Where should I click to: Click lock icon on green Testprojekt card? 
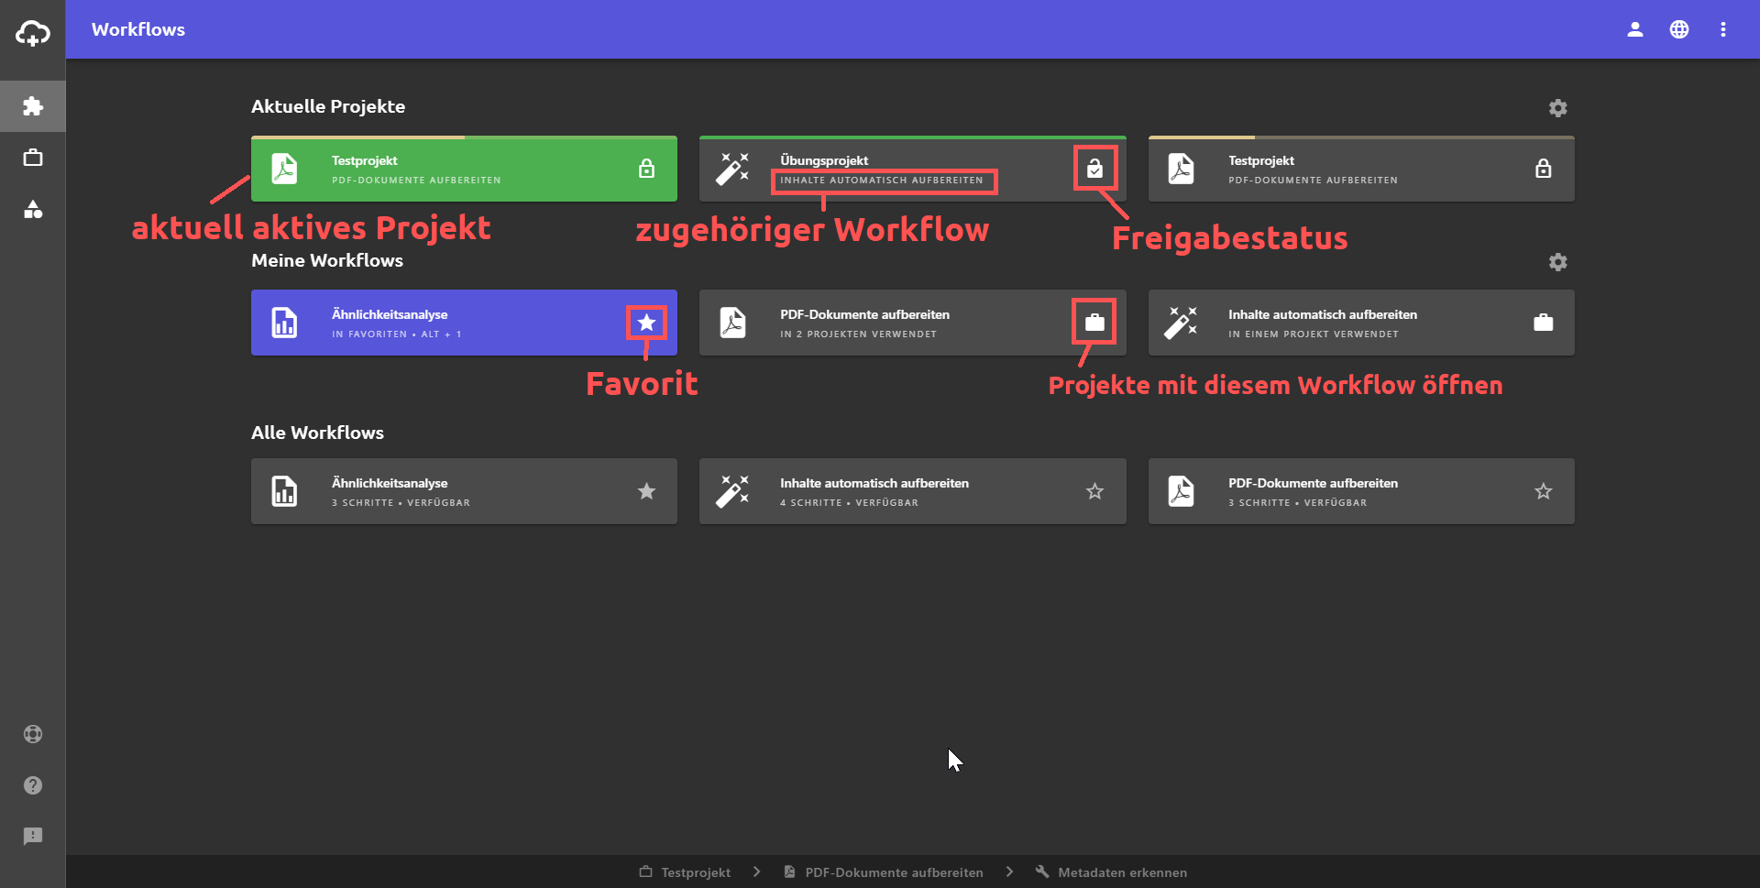click(x=647, y=169)
